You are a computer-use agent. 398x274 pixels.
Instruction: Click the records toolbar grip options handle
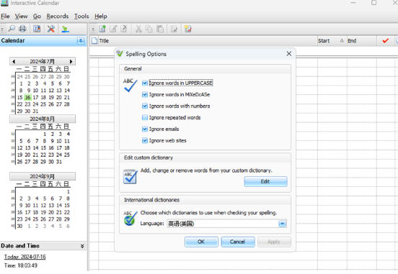pos(93,29)
